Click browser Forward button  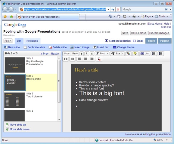[x=11, y=9]
